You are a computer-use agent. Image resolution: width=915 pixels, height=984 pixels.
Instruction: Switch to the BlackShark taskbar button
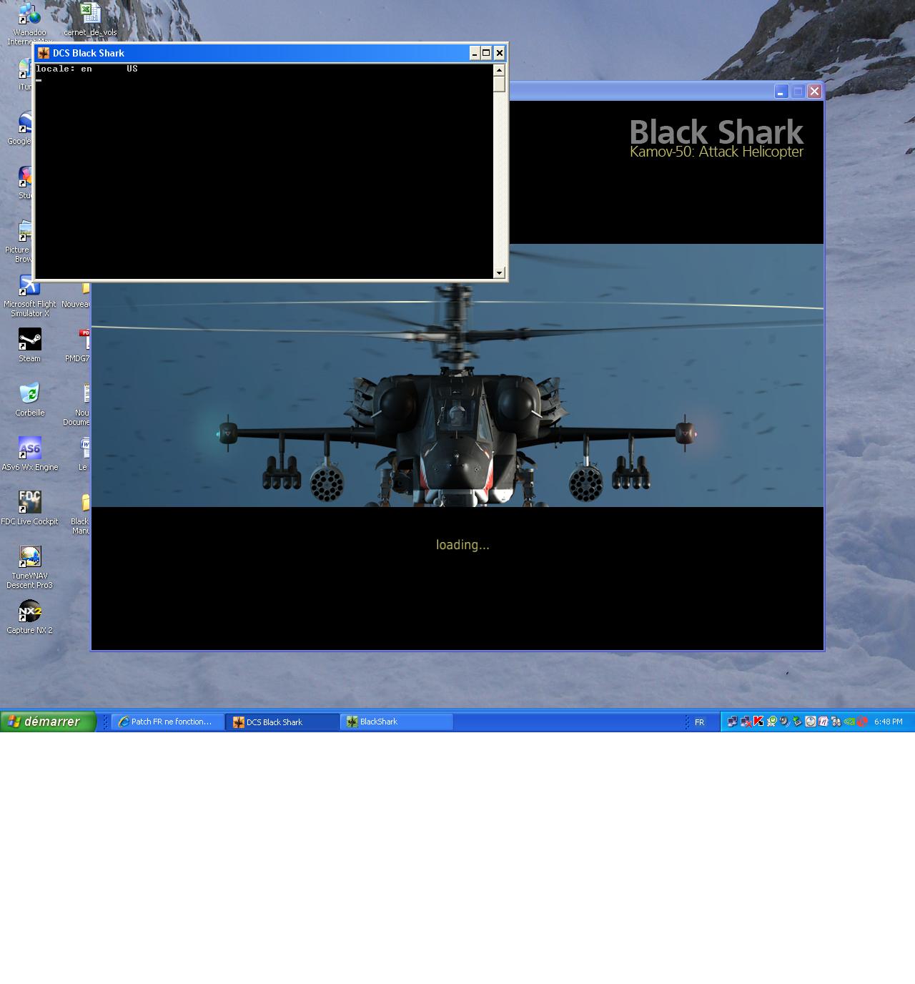pos(397,722)
